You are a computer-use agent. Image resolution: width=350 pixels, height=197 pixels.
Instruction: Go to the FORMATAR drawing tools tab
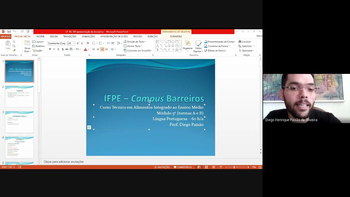[176, 36]
